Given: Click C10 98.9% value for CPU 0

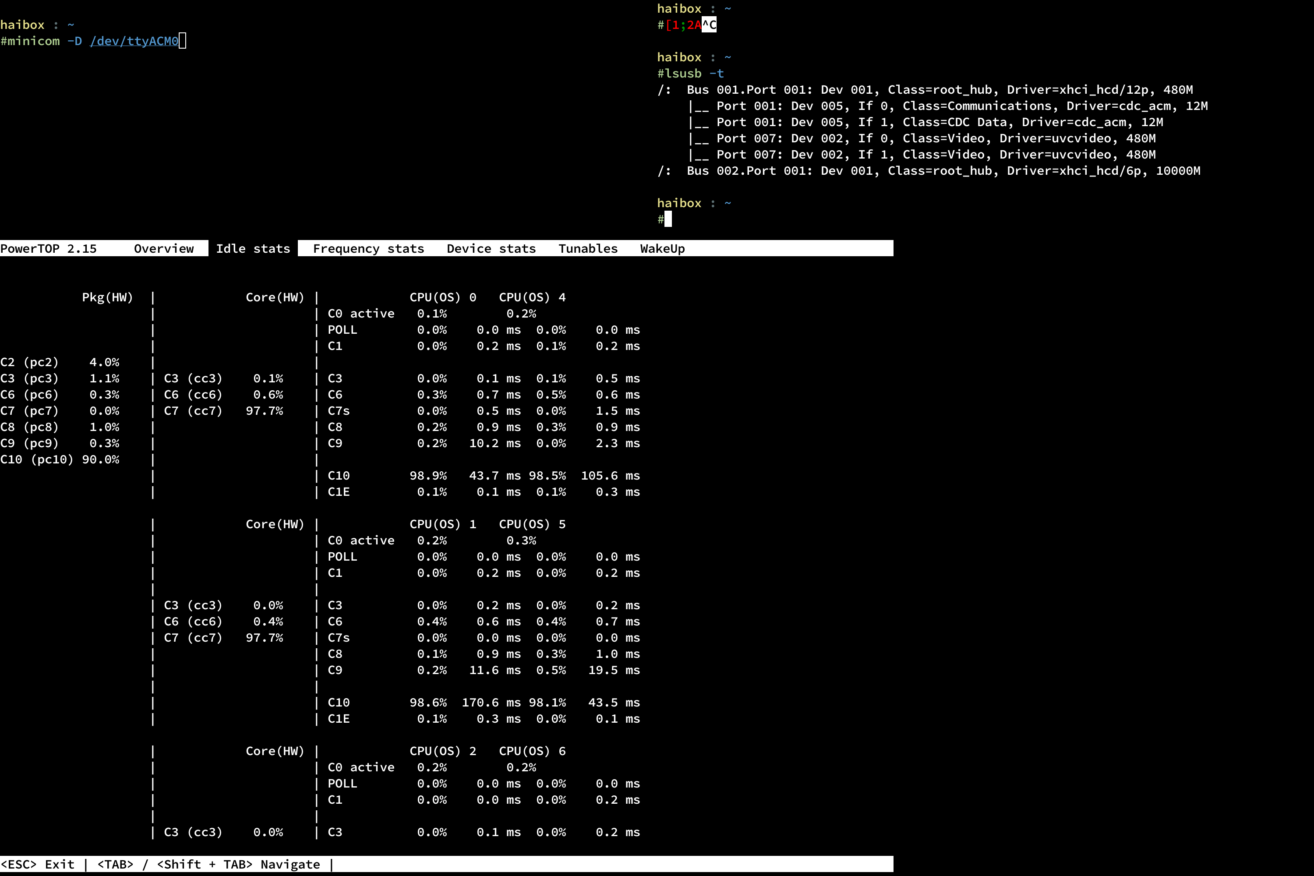Looking at the screenshot, I should pyautogui.click(x=428, y=475).
